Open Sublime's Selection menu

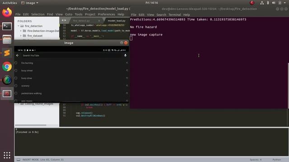click(38, 14)
